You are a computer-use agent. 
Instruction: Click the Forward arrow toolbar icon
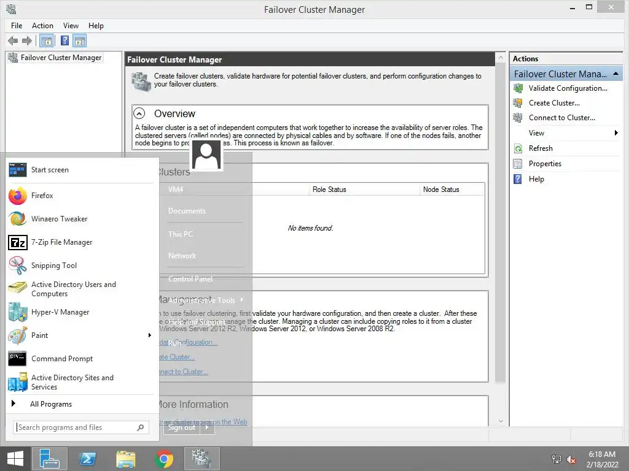[27, 40]
